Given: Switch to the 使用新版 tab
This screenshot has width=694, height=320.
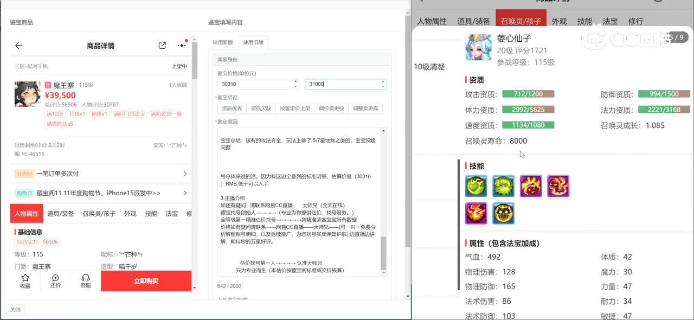Looking at the screenshot, I should (x=223, y=42).
